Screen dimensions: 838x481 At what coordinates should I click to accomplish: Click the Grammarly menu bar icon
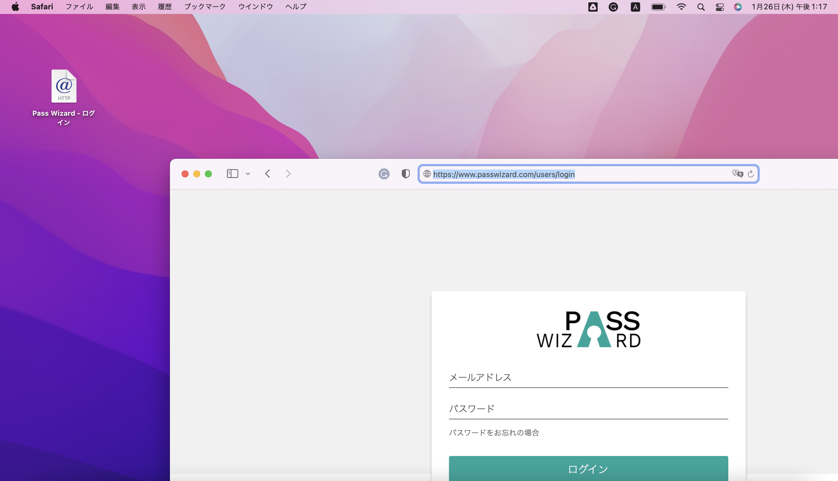pyautogui.click(x=613, y=7)
